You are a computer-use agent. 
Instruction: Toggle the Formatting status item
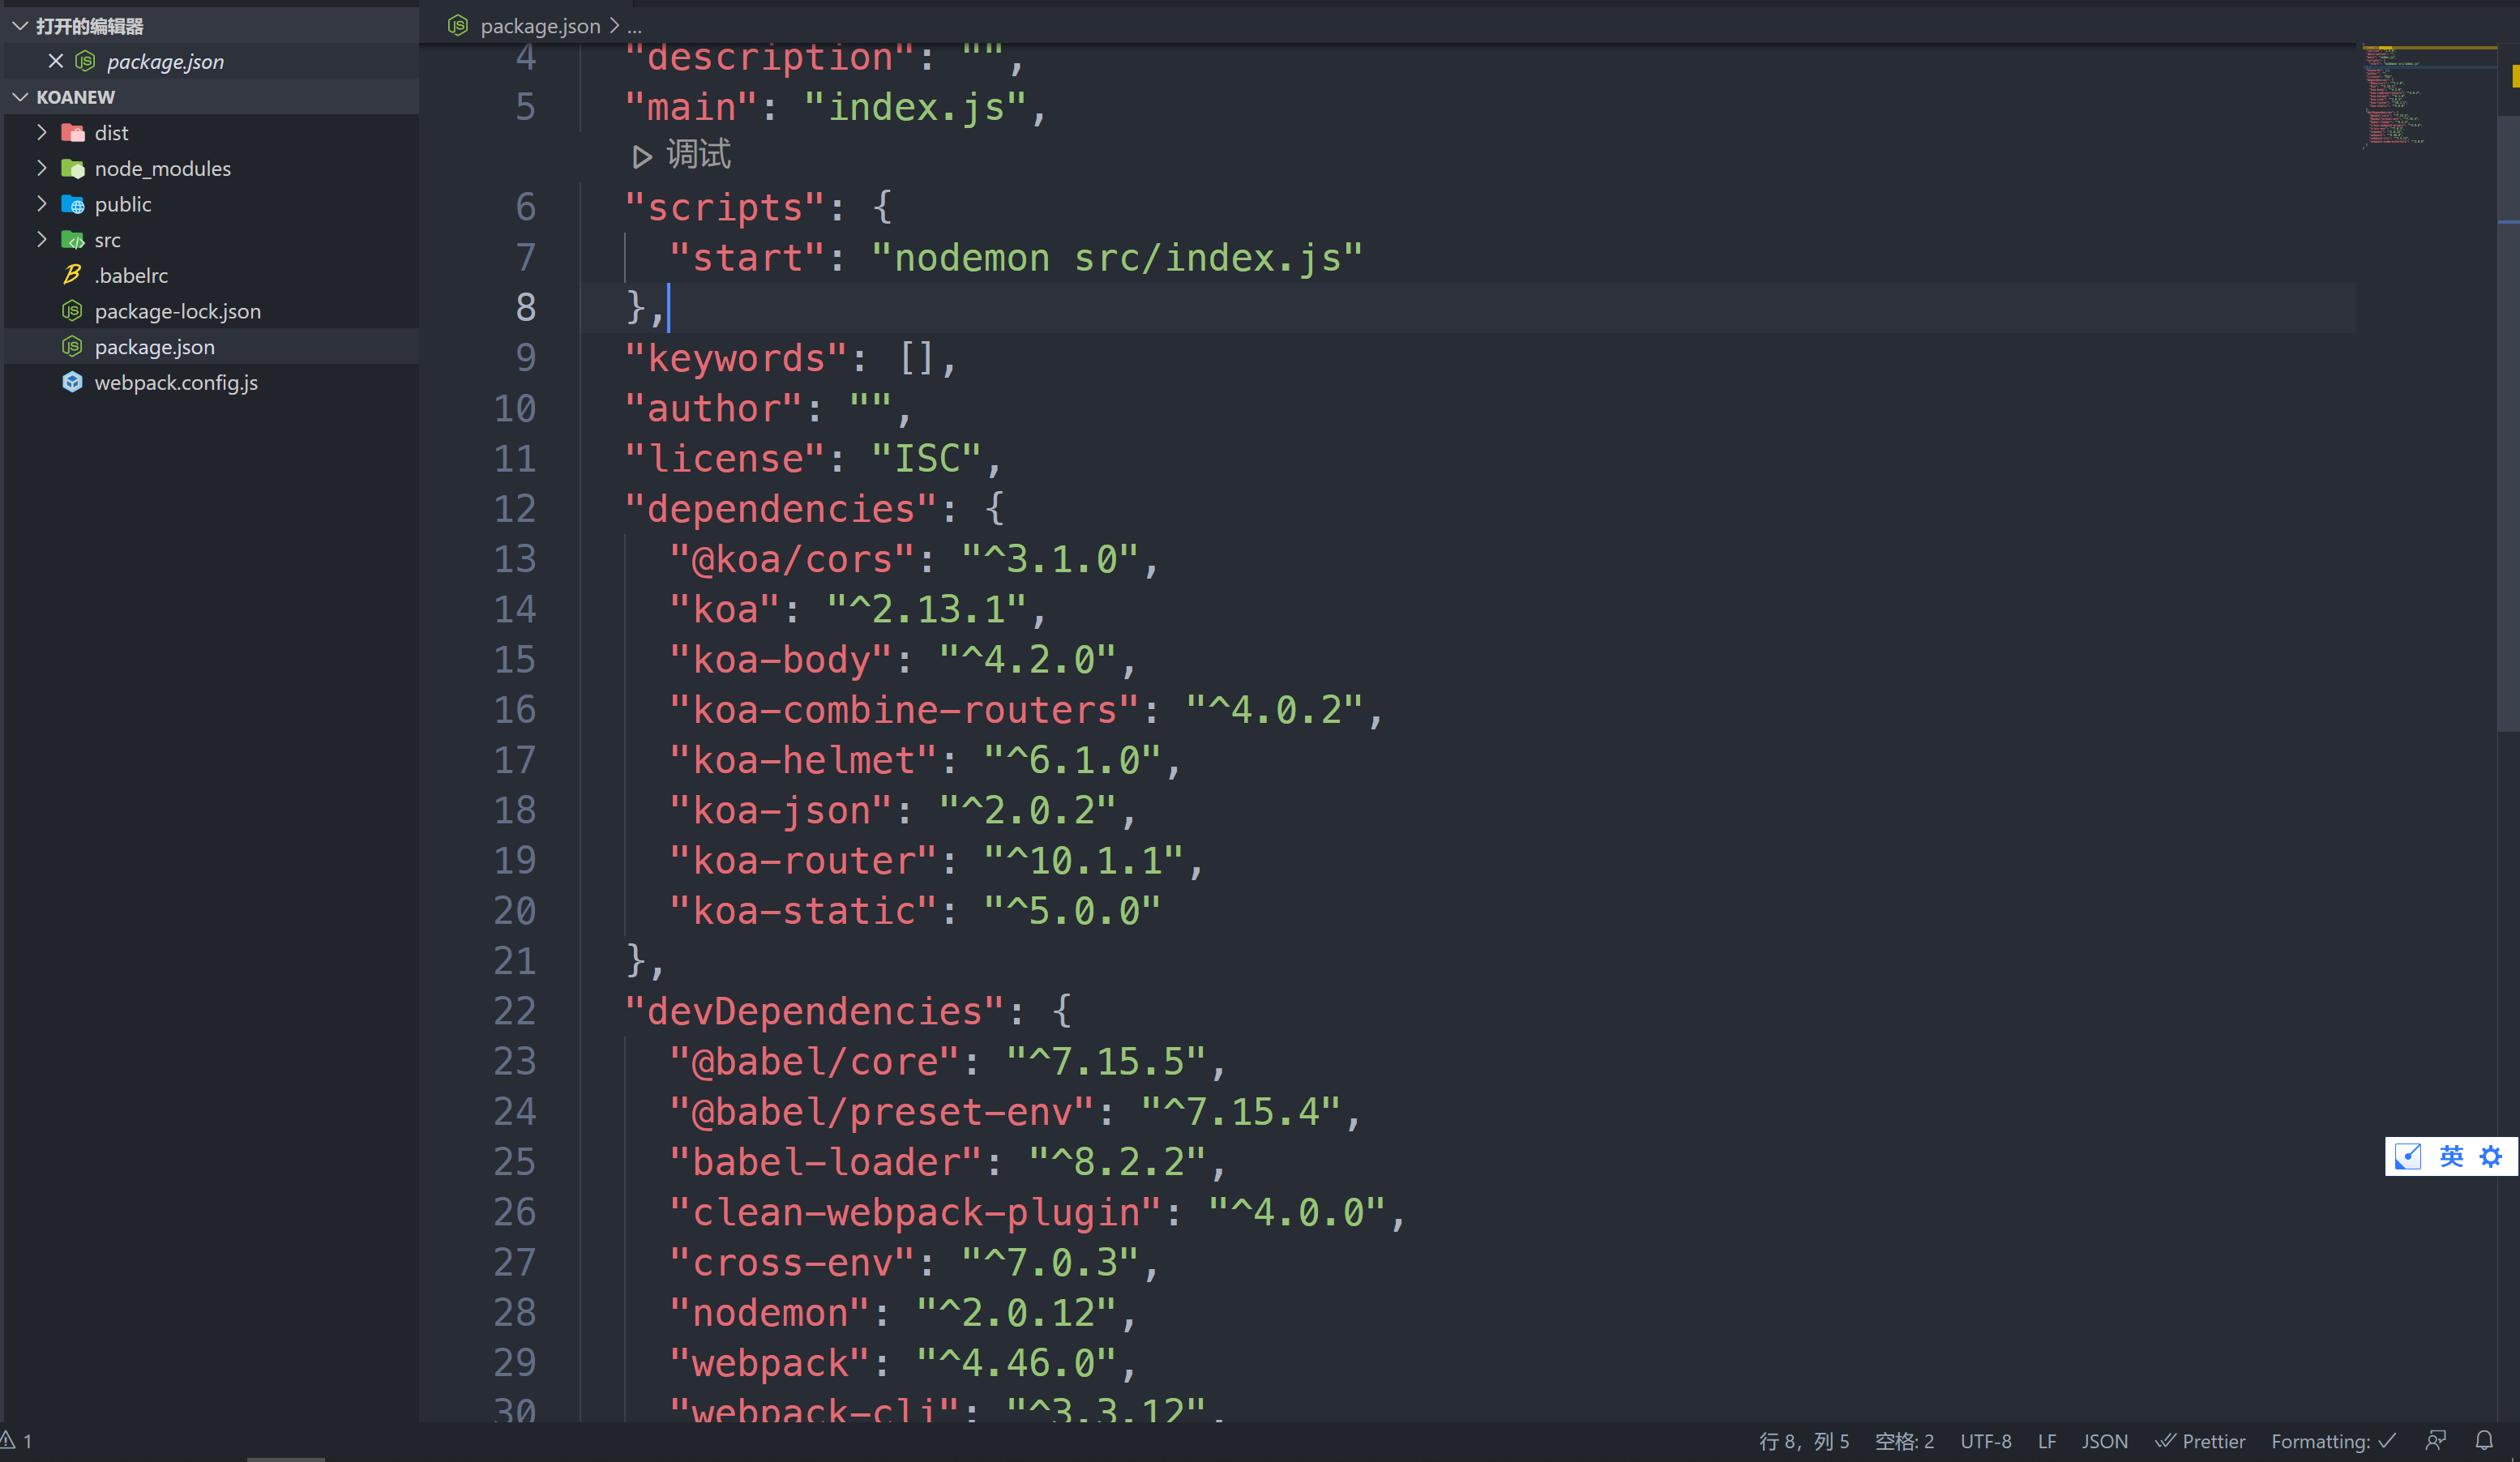(2333, 1440)
